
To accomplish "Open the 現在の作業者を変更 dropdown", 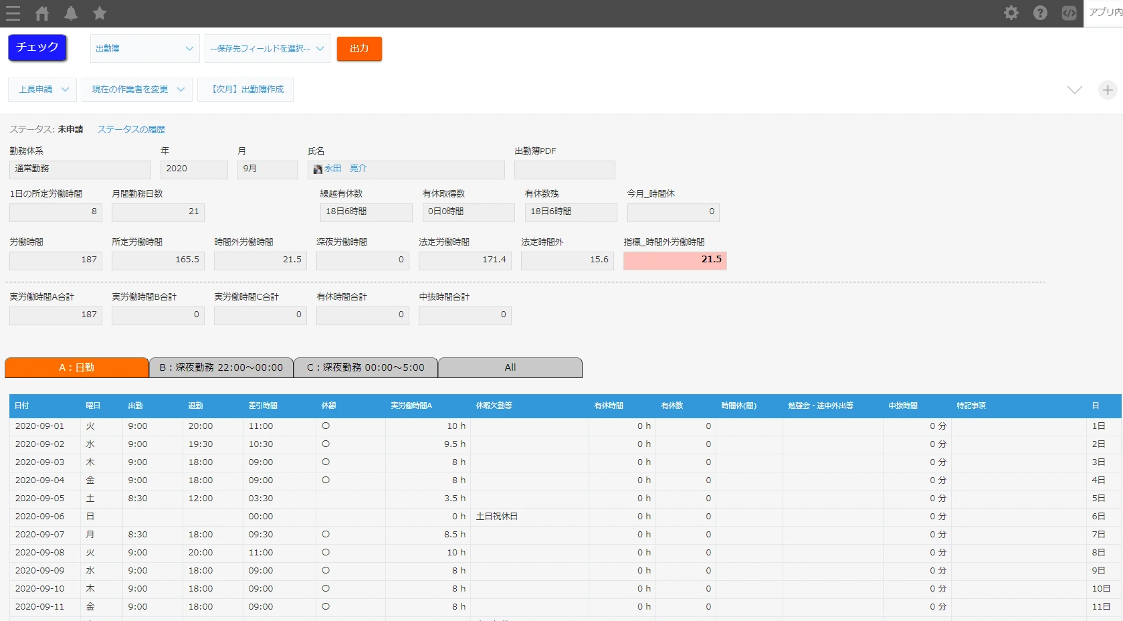I will point(137,90).
